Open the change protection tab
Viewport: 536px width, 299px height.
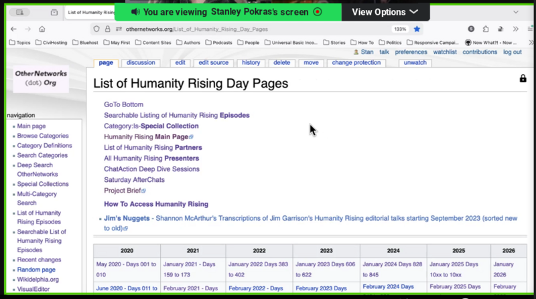click(x=356, y=63)
